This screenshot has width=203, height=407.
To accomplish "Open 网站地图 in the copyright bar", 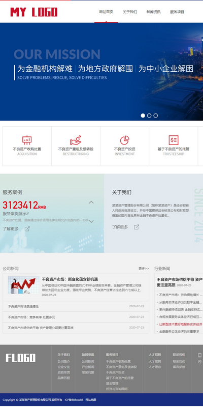I will (91, 400).
